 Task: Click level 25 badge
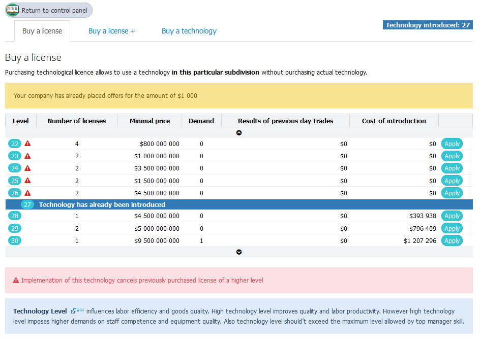(x=15, y=181)
